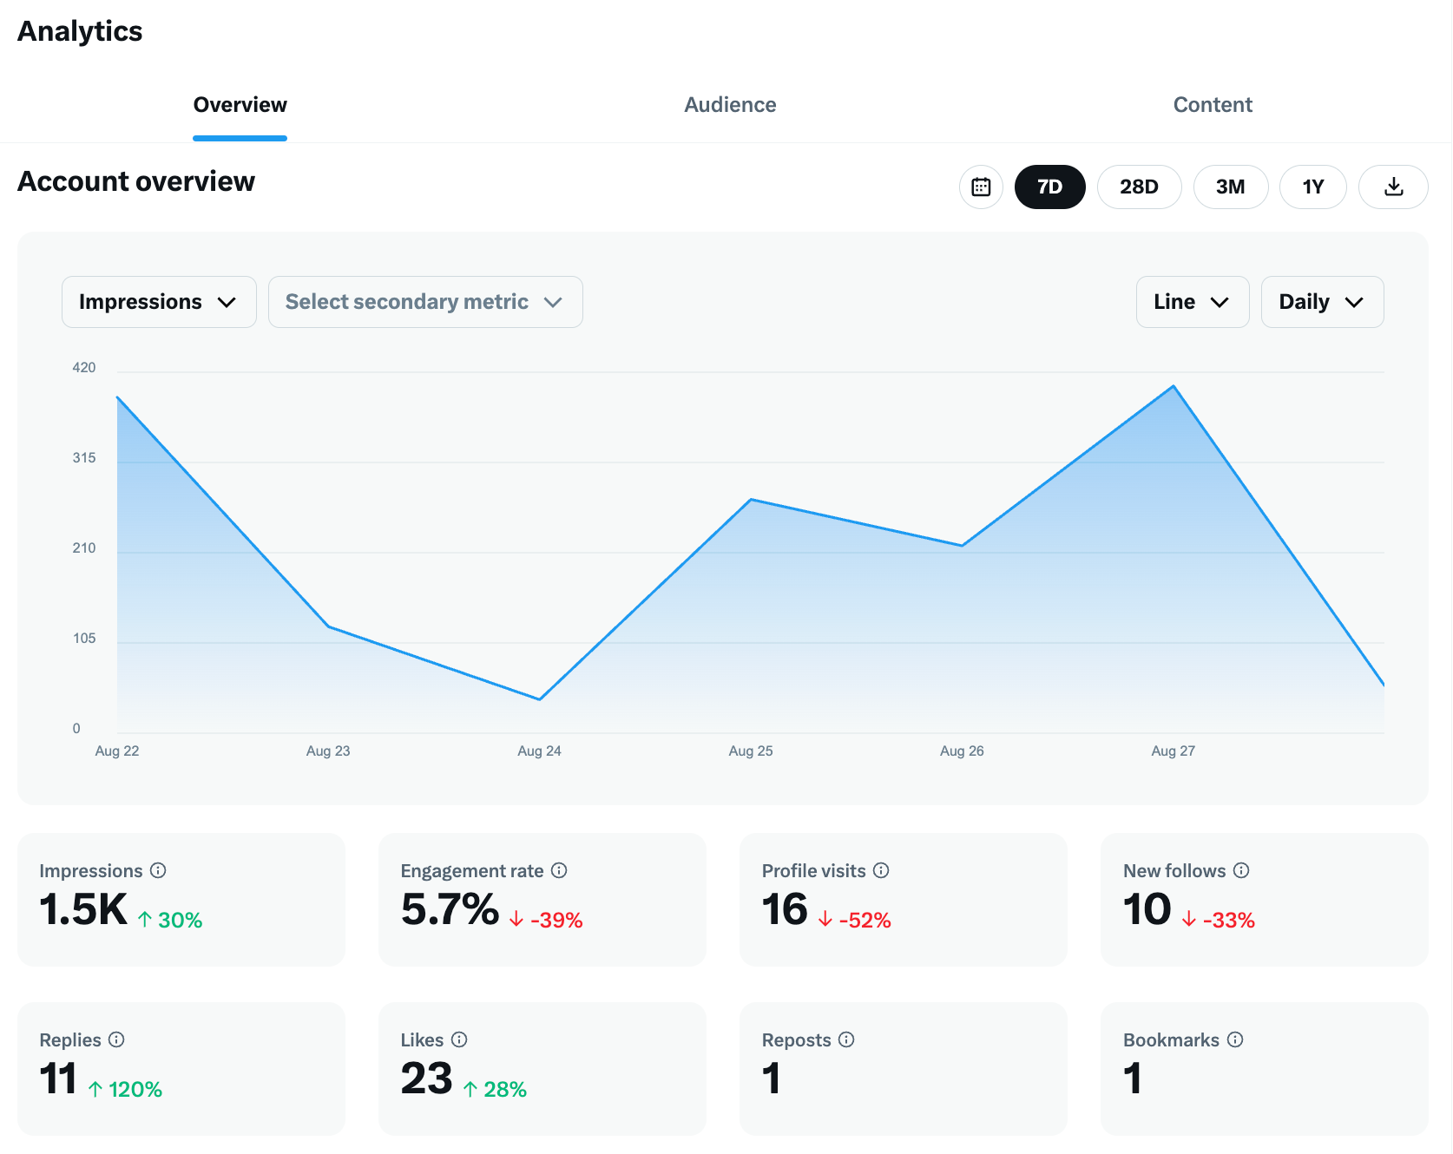Viewport: 1453px width, 1154px height.
Task: Switch to the Content tab
Action: pyautogui.click(x=1213, y=104)
